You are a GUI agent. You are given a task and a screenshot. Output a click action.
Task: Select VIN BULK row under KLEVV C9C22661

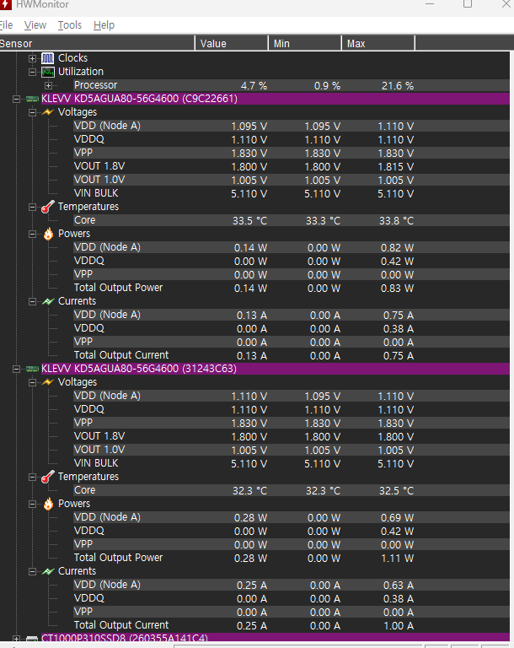tap(292, 193)
